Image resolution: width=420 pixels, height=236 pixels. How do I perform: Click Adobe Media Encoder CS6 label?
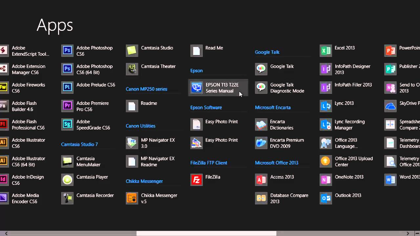(x=25, y=198)
